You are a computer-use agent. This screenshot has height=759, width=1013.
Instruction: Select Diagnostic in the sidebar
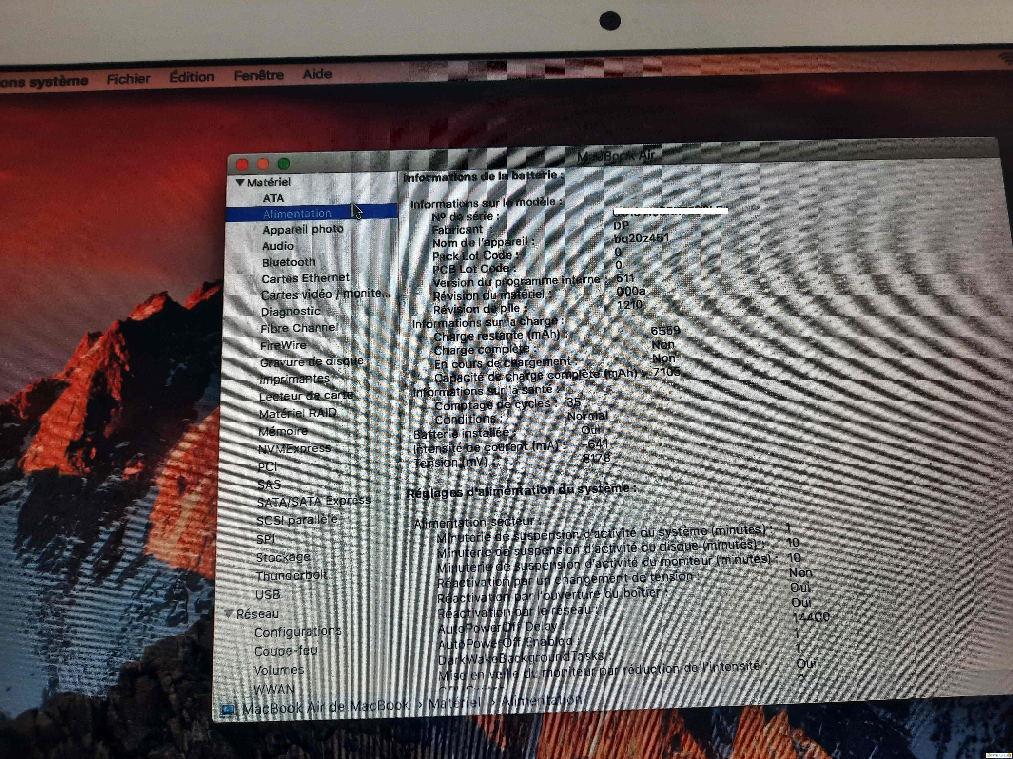[x=290, y=311]
